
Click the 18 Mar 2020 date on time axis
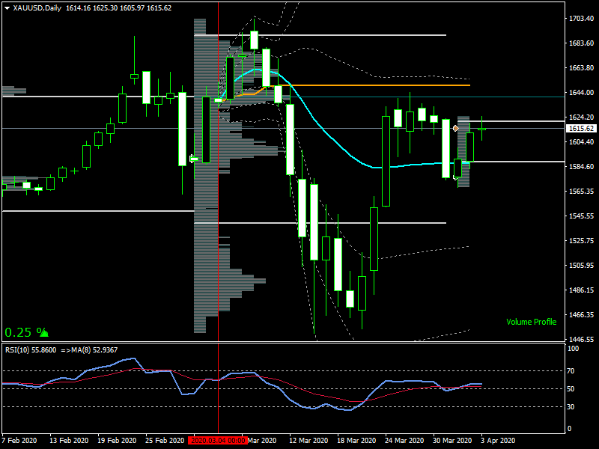tap(356, 441)
